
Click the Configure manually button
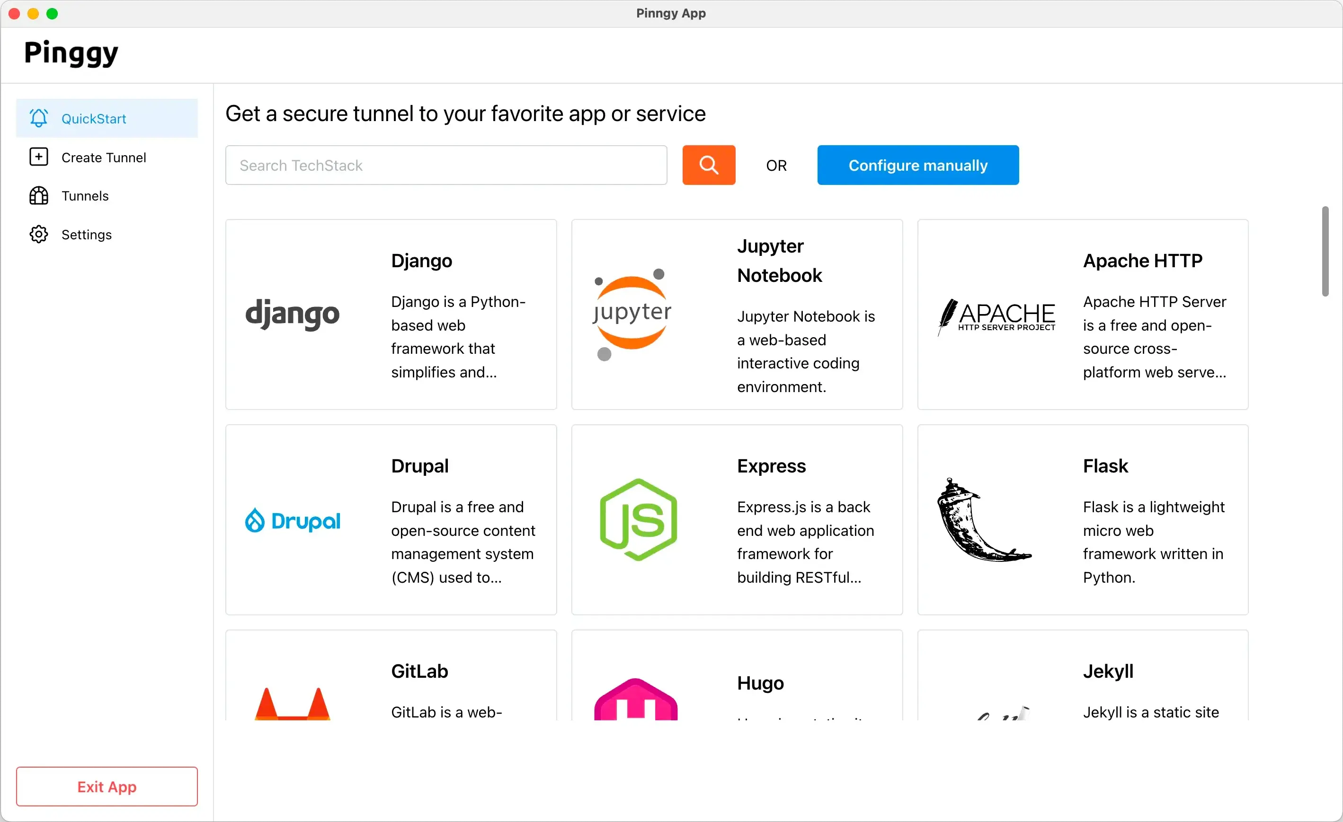918,165
